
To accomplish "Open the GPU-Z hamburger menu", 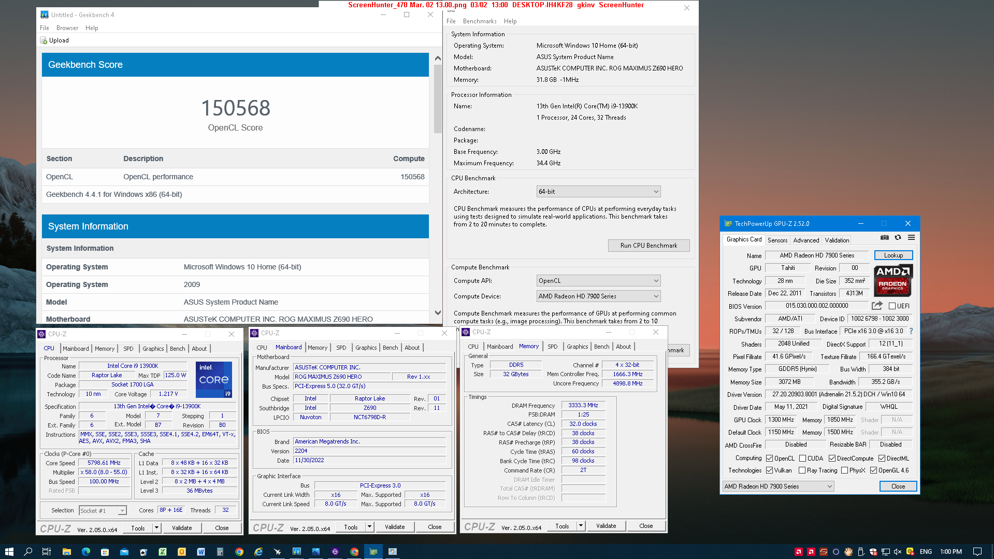I will [x=912, y=238].
